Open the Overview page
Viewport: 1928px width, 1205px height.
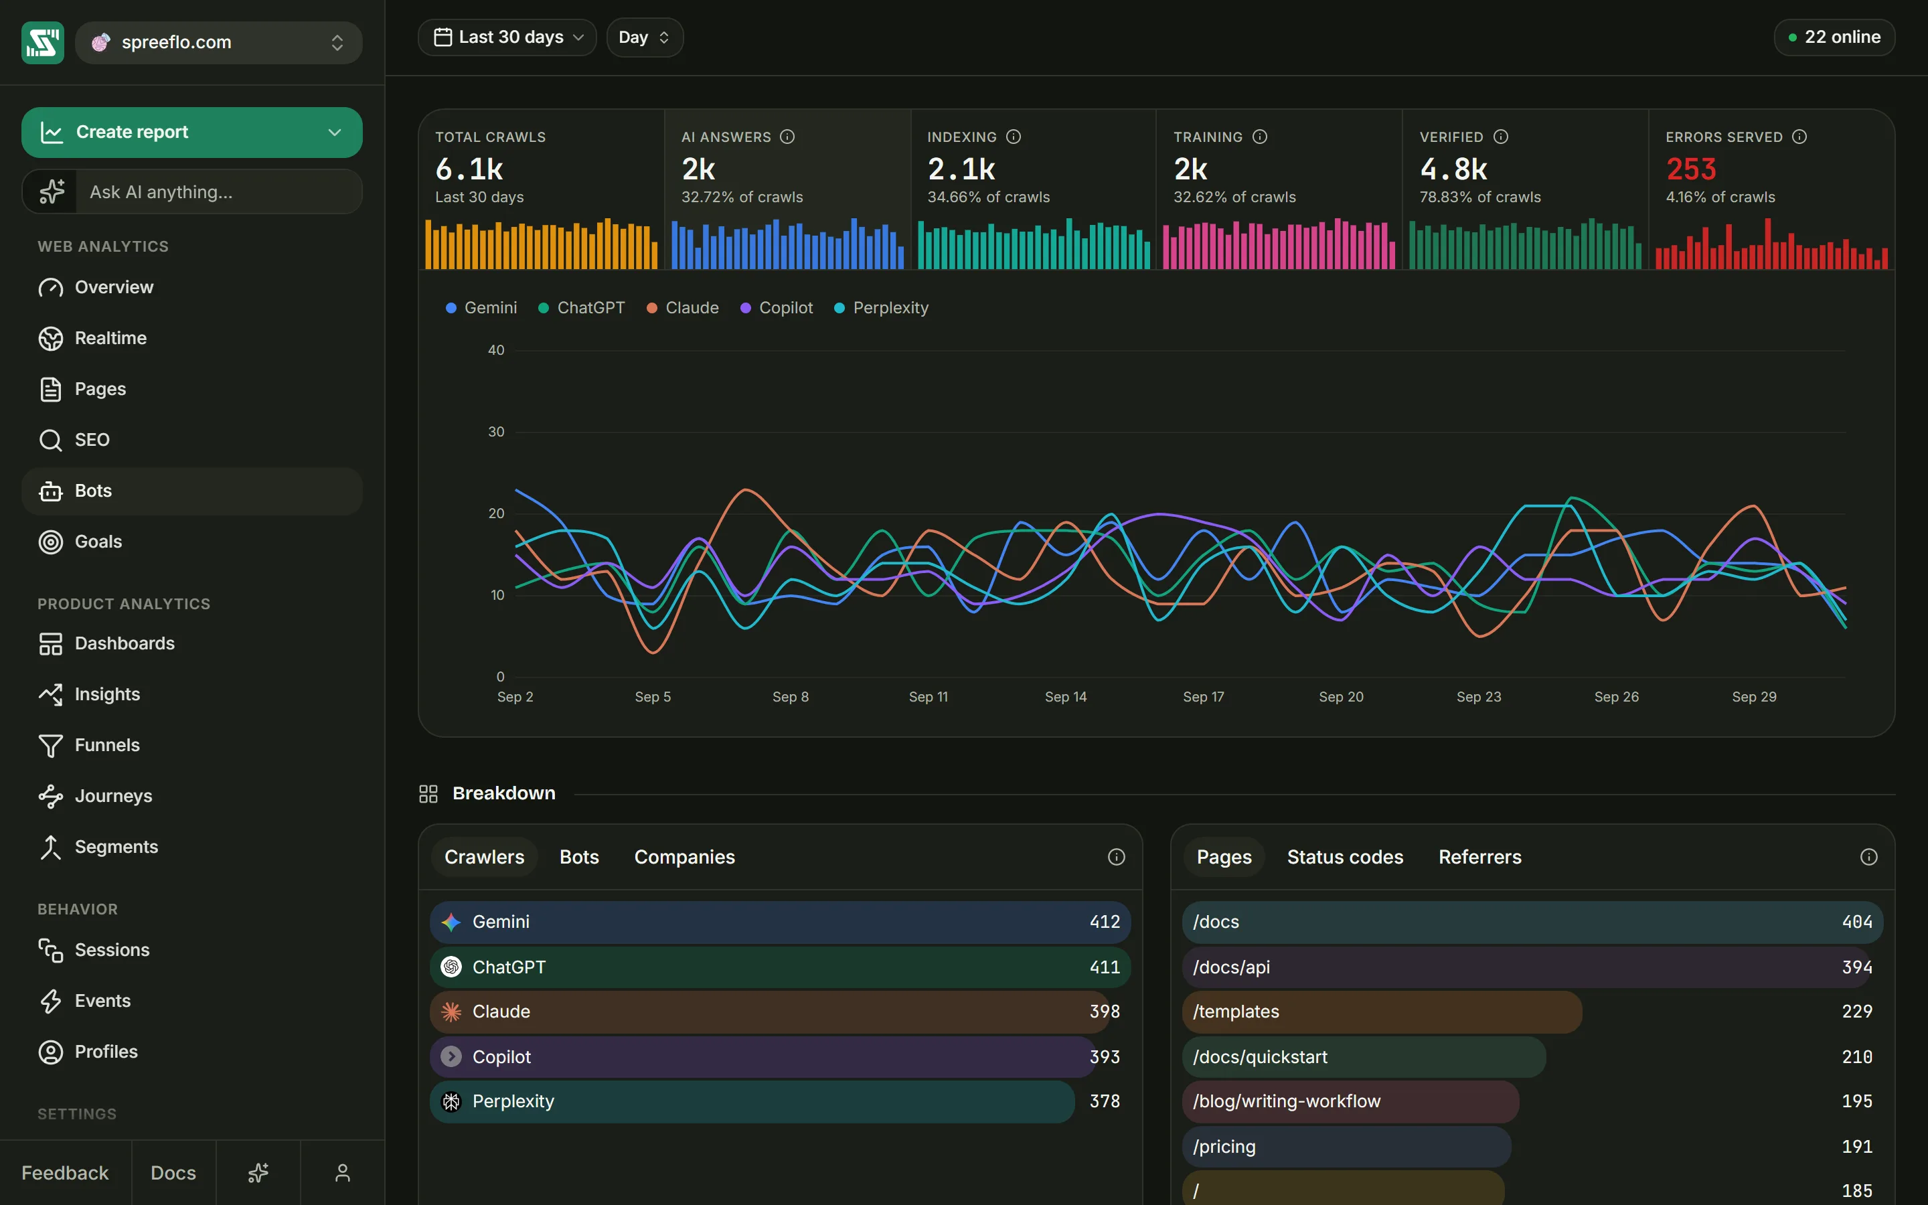(x=192, y=288)
